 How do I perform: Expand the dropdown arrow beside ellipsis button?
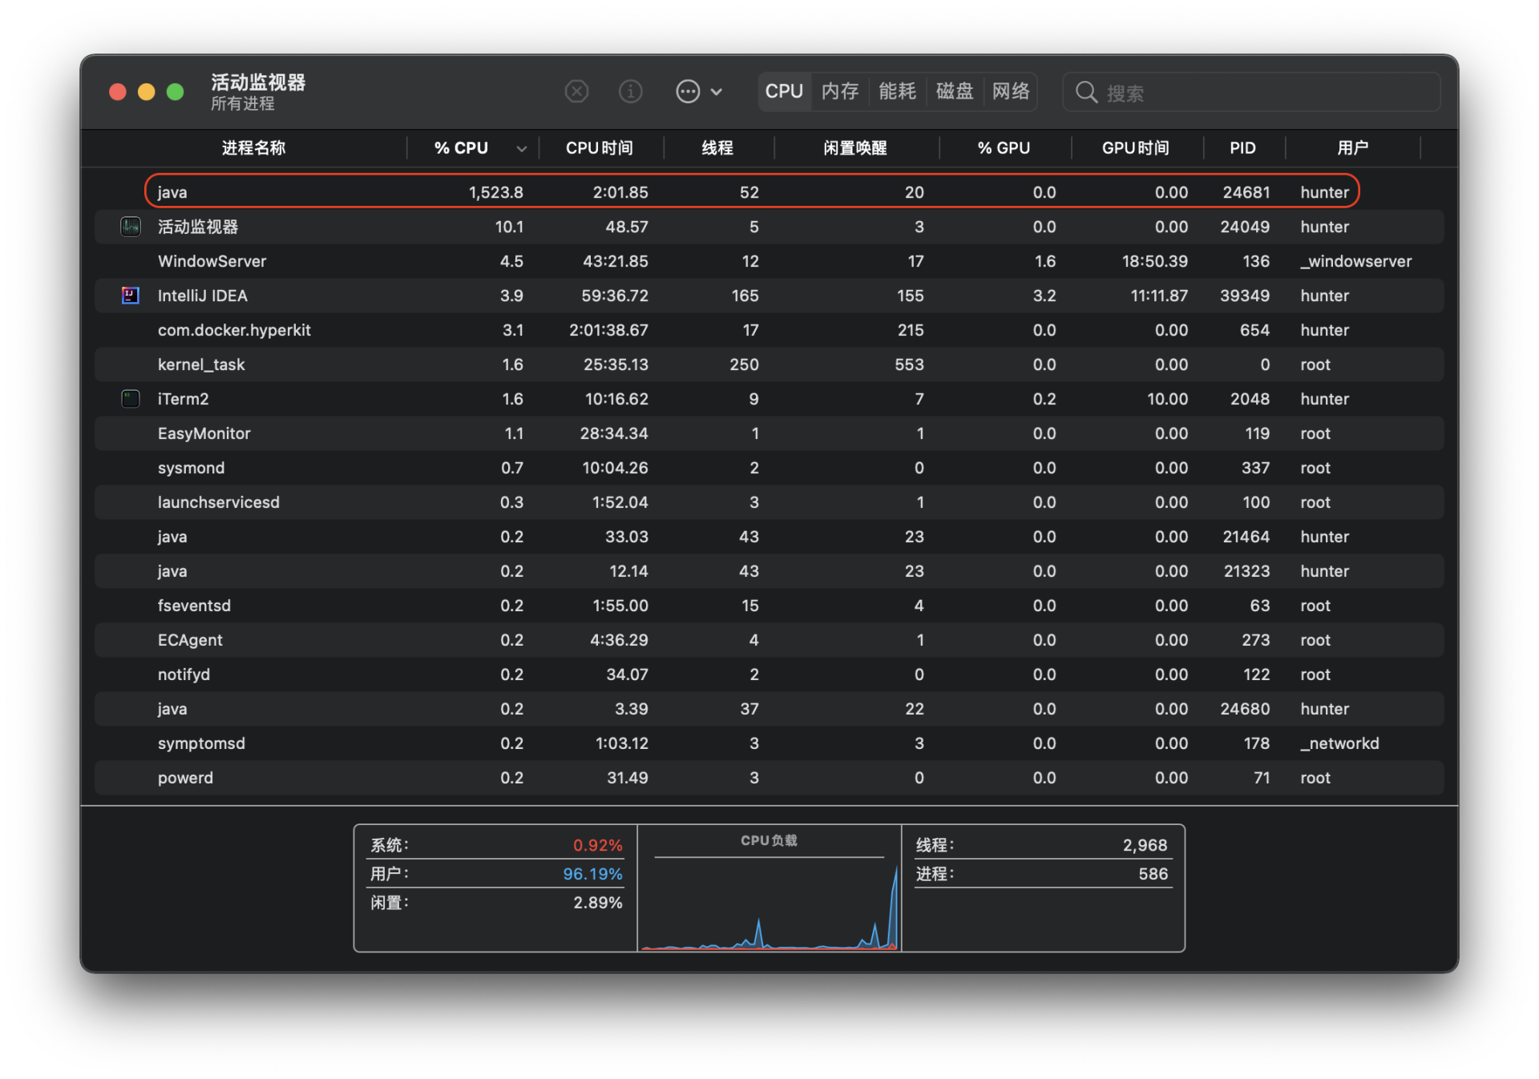[x=717, y=92]
